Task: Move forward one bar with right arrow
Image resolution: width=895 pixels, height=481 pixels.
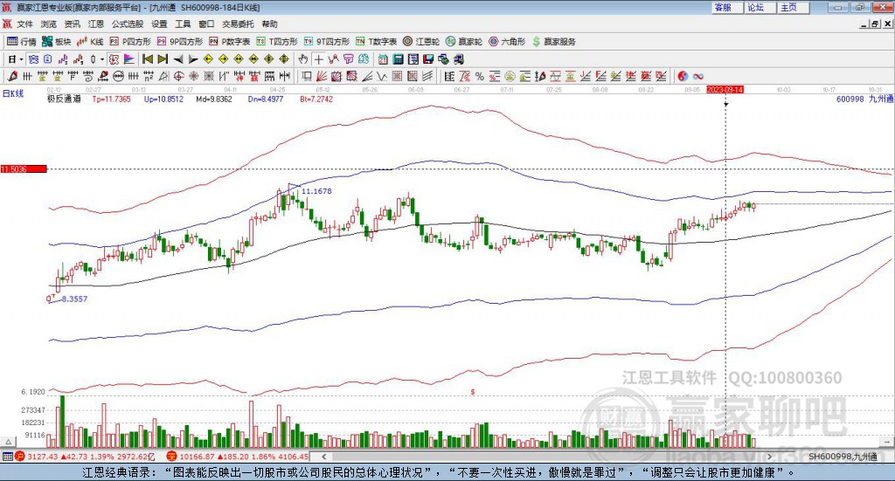Action: tap(193, 58)
